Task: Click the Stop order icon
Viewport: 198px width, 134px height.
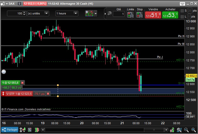Action: click(140, 15)
